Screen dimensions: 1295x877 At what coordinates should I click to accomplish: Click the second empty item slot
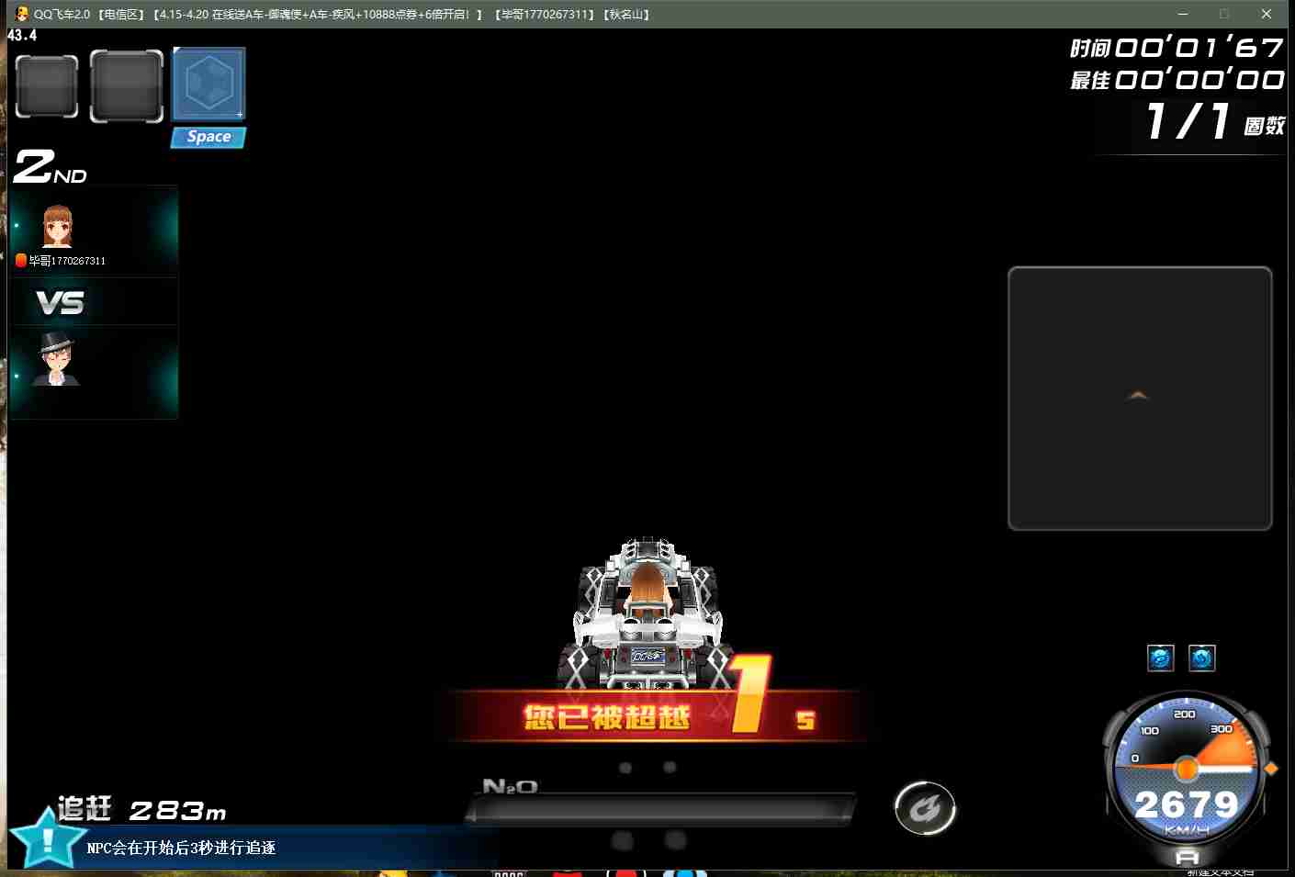tap(127, 86)
